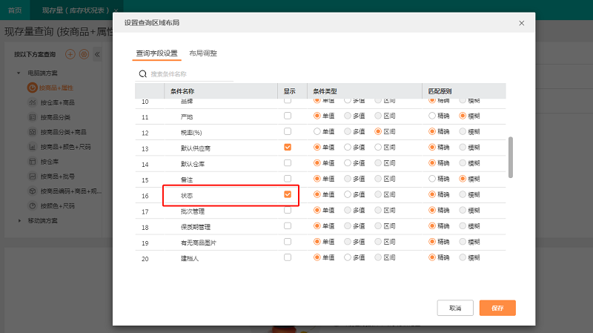Select 模糊 match rule for 建档人
This screenshot has width=593, height=333.
coord(463,257)
